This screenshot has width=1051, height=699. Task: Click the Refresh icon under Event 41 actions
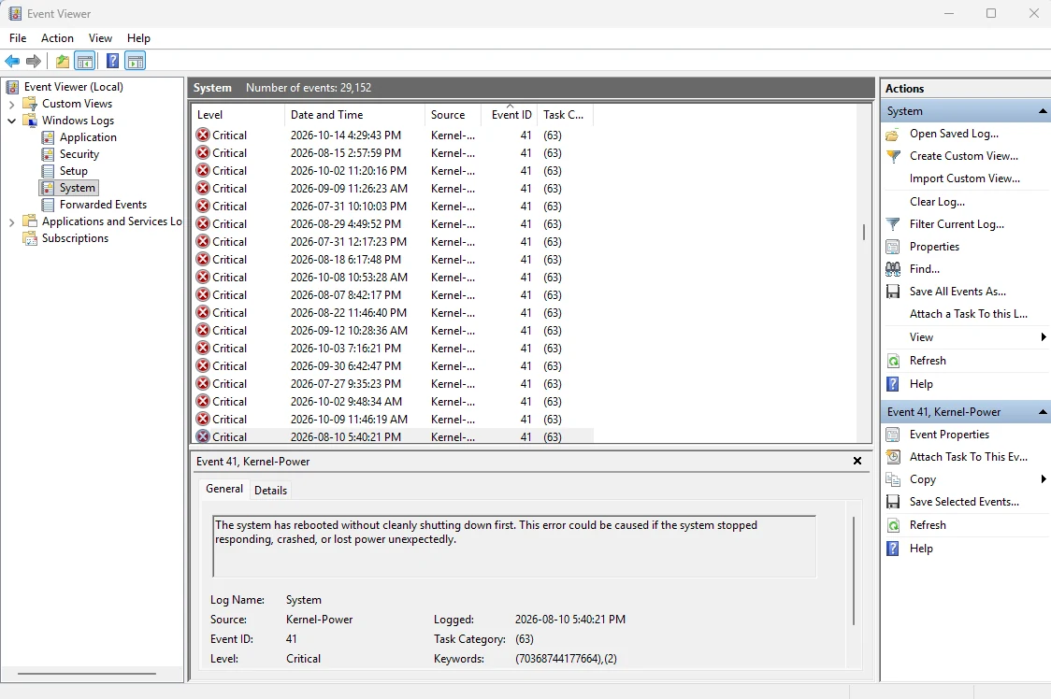click(x=893, y=525)
